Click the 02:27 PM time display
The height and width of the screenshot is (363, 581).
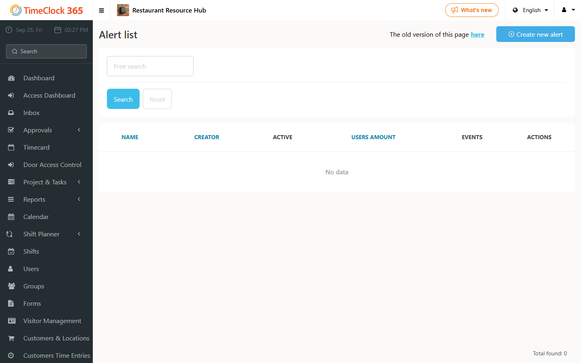pos(71,30)
